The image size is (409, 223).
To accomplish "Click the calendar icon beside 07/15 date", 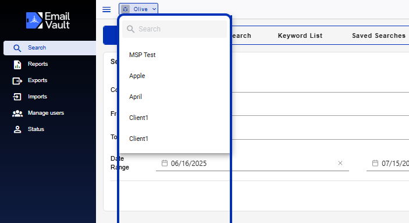I will coord(375,163).
